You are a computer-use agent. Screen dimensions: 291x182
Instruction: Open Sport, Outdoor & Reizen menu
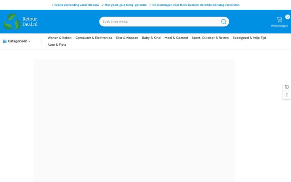click(210, 38)
